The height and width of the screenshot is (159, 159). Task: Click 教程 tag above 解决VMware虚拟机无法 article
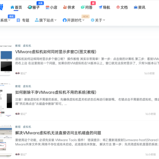click(18, 127)
